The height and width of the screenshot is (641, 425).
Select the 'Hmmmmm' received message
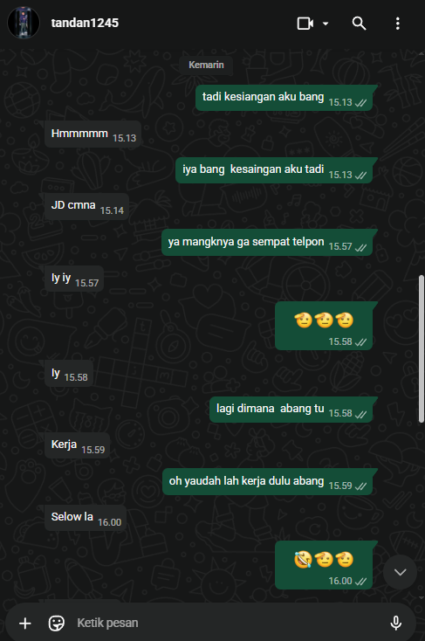point(93,134)
